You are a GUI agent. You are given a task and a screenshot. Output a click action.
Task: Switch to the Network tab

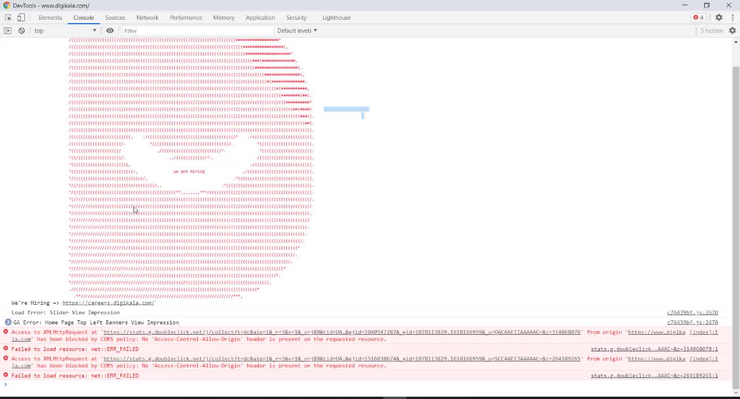[147, 17]
